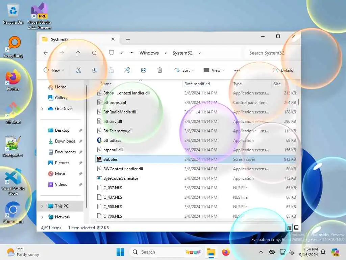Click System32 breadcrumb in address bar
346x260 pixels.
click(182, 53)
